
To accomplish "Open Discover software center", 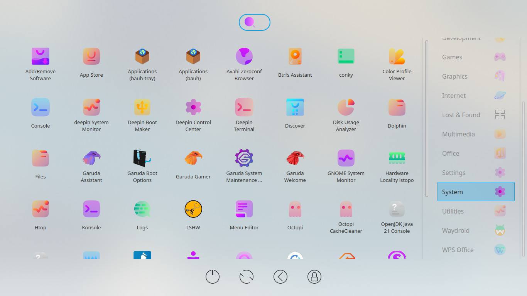I will pos(295,114).
